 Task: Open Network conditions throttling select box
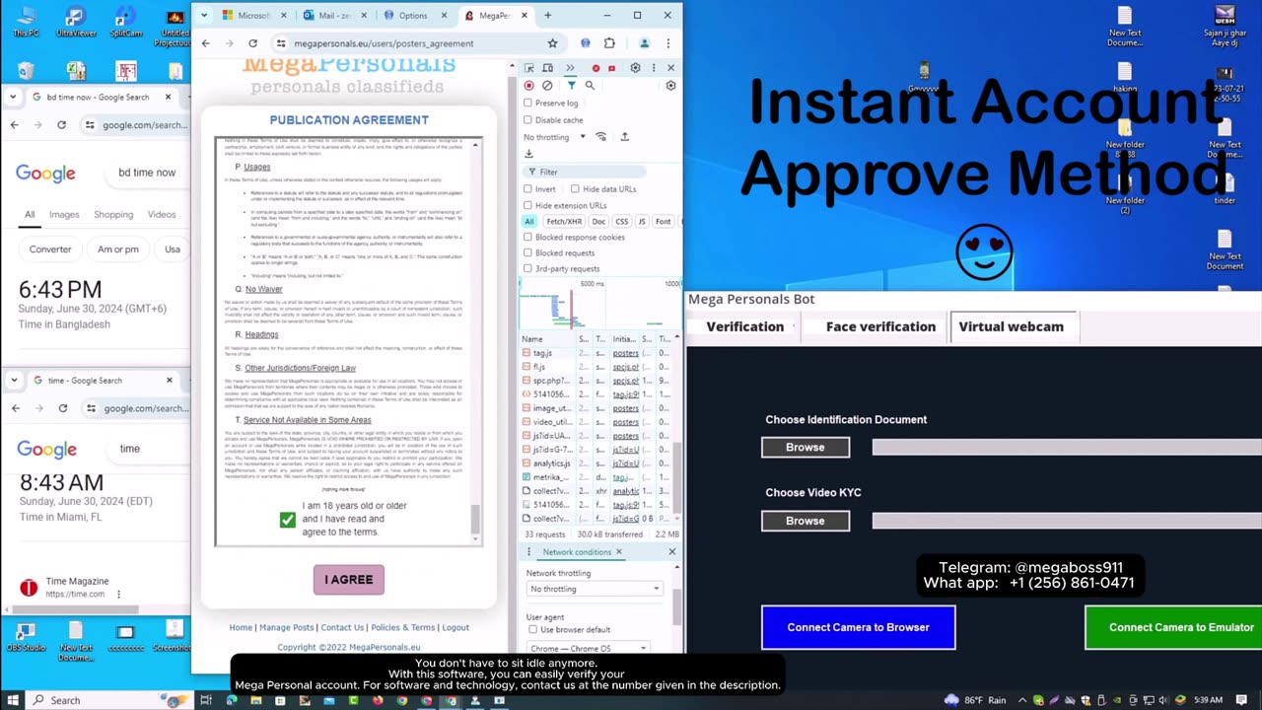coord(595,589)
